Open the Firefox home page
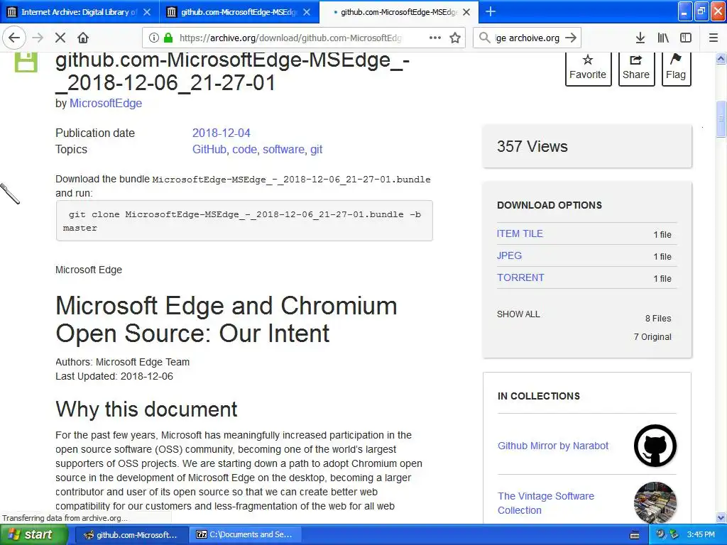 (x=83, y=38)
